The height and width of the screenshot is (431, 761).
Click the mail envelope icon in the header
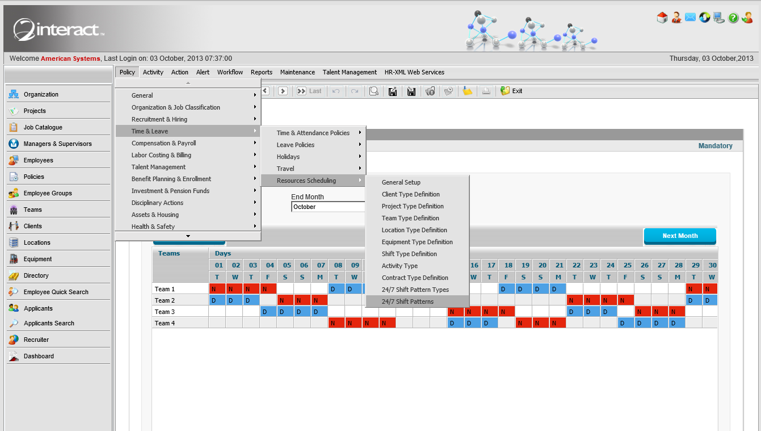pos(690,18)
